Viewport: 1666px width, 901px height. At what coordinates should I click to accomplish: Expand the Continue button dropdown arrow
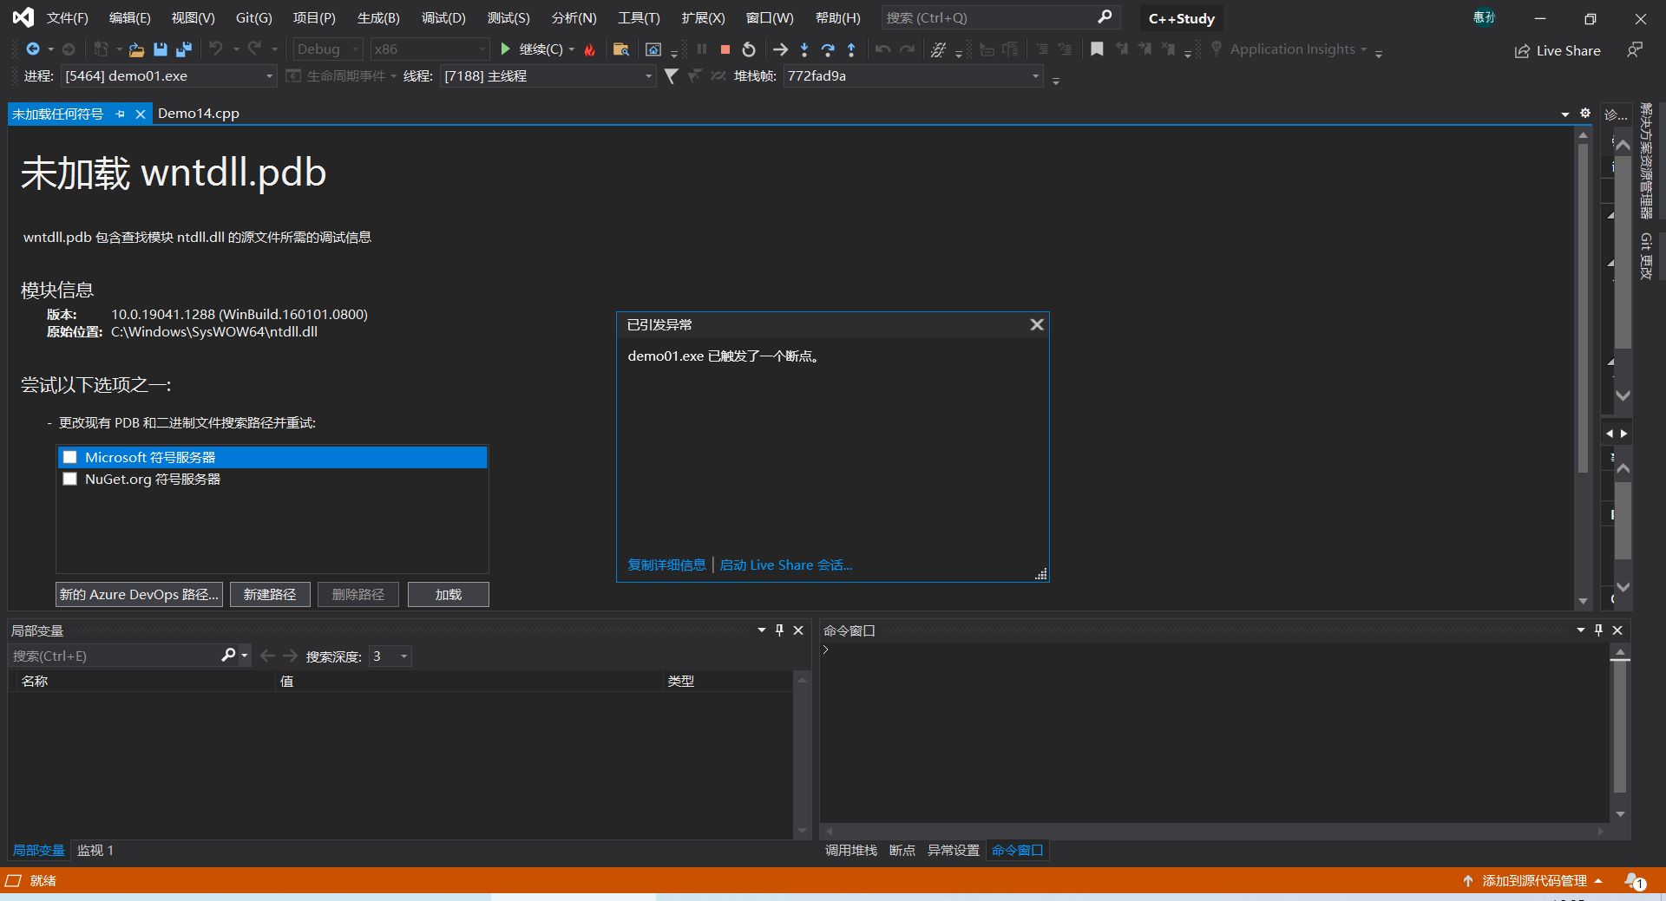572,49
